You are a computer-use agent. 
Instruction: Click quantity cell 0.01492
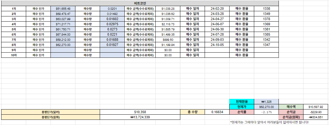112,14
